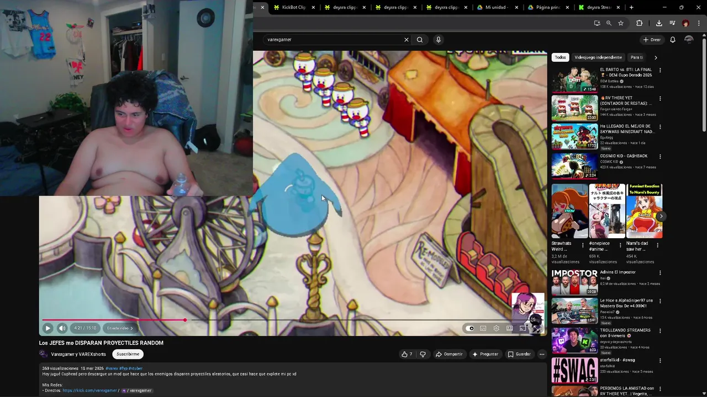This screenshot has height=397, width=707.
Task: Open Varexgamer y VAREXshorts channel name
Action: coord(78,354)
